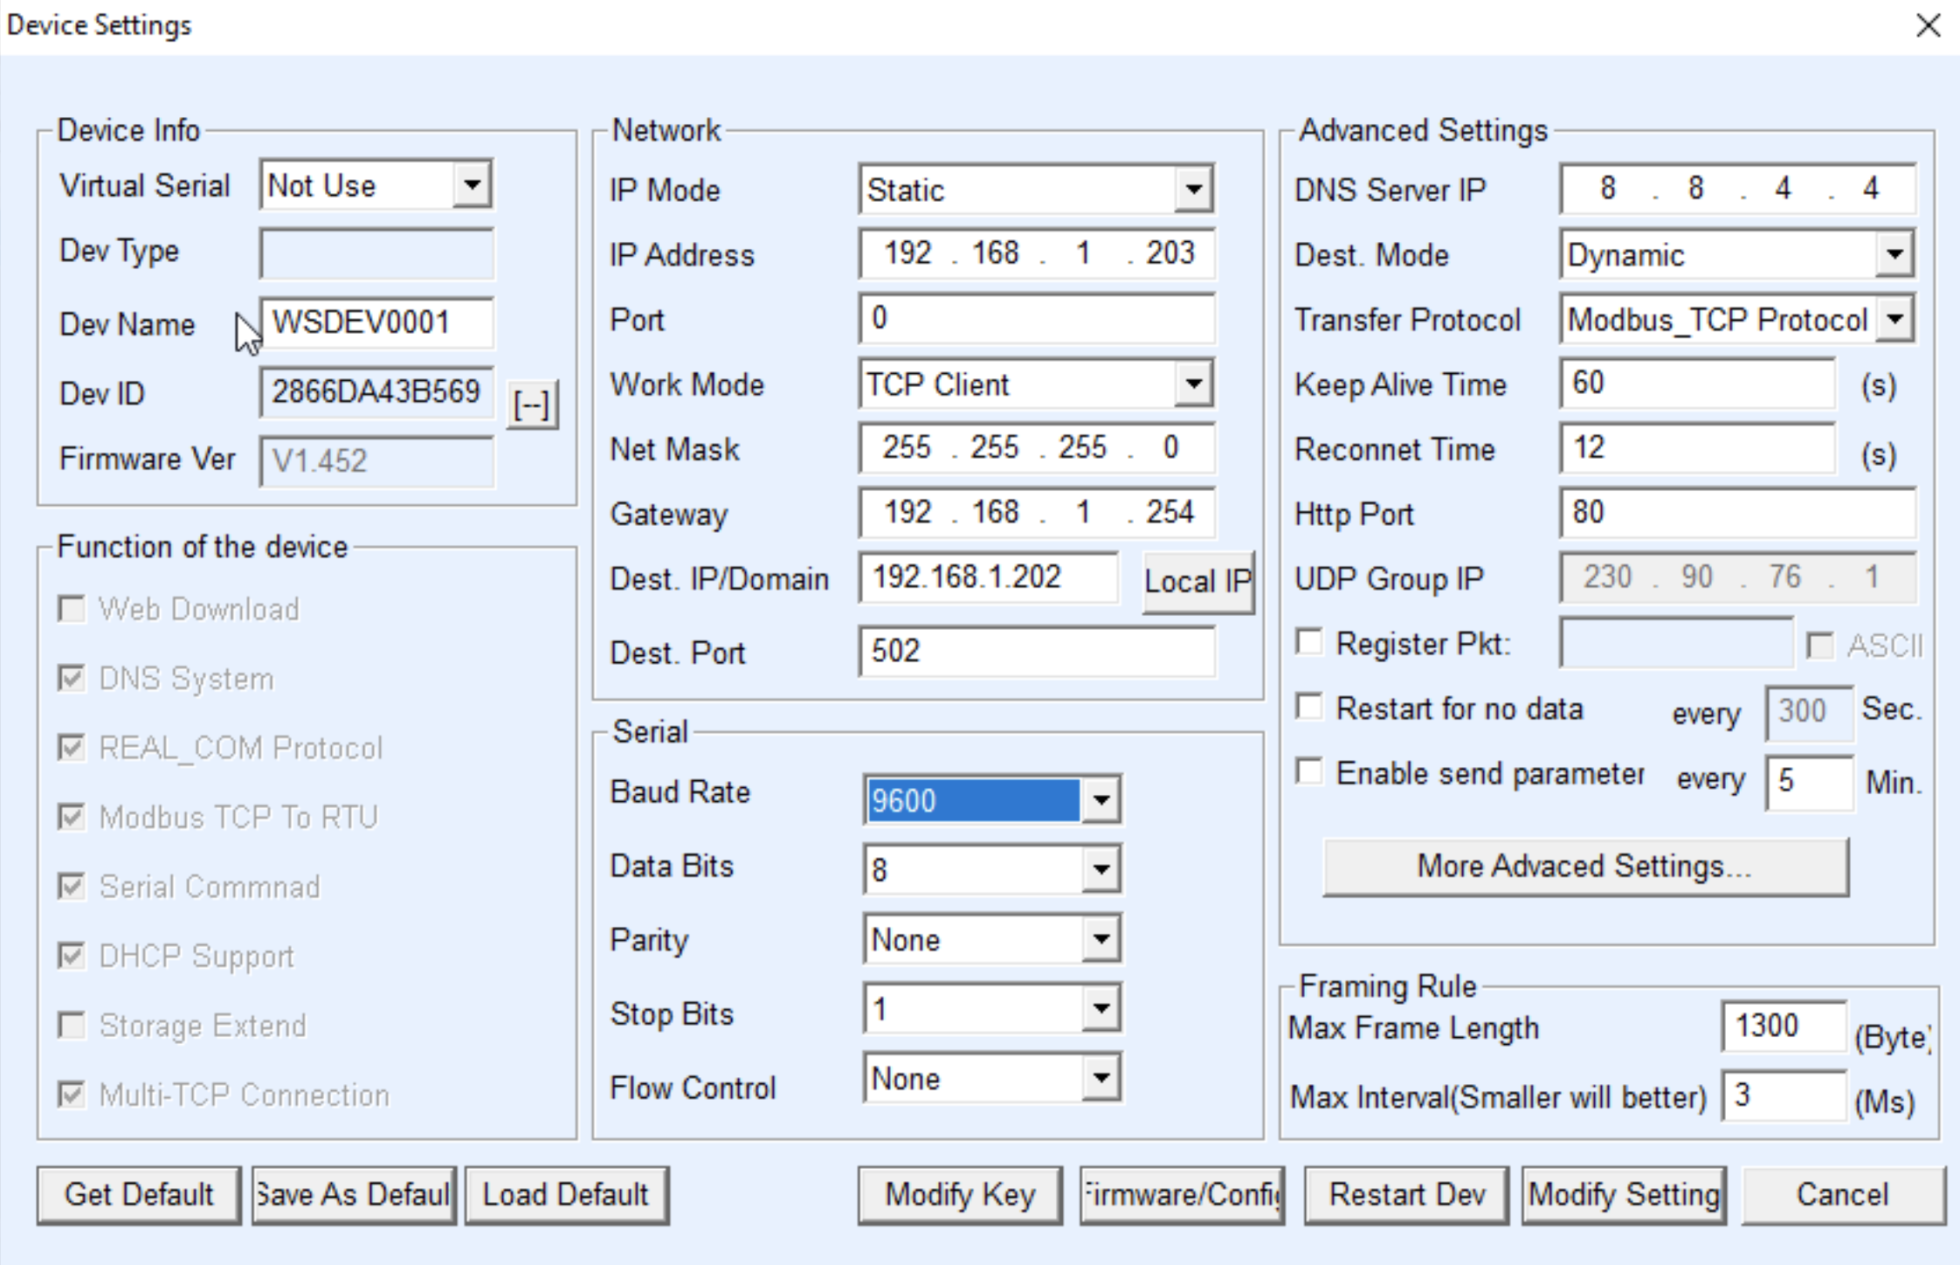This screenshot has width=1960, height=1265.
Task: Open the Work Mode dropdown showing TCP Client
Action: [1195, 384]
